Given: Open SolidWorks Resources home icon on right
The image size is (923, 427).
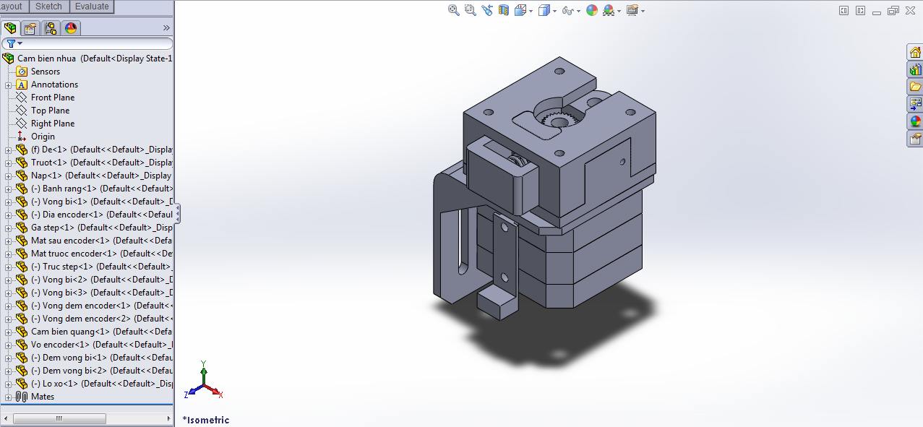Looking at the screenshot, I should coord(915,52).
